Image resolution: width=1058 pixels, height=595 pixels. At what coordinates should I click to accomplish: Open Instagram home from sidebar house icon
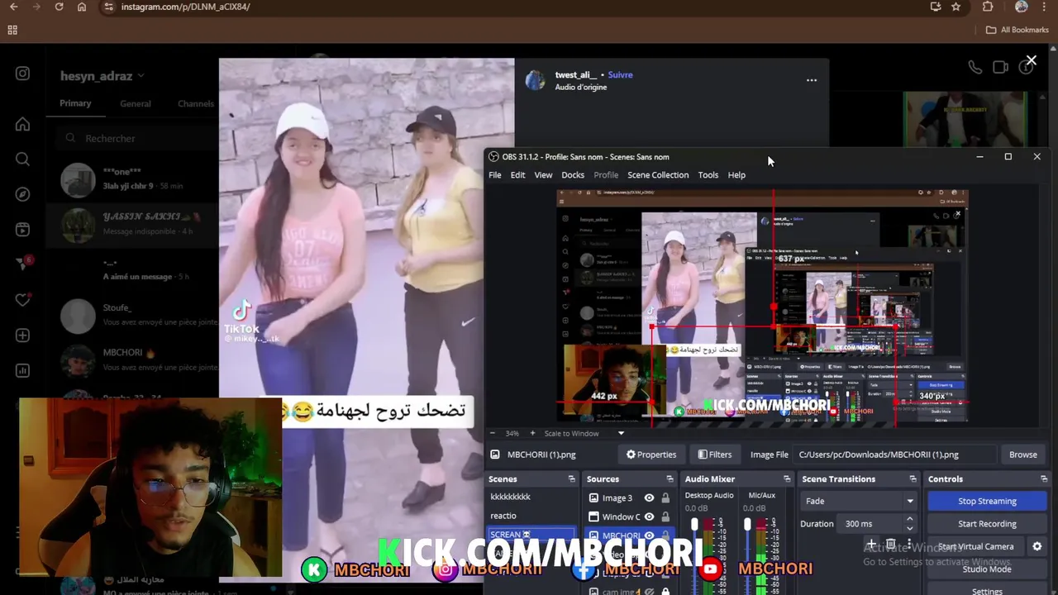pyautogui.click(x=22, y=125)
